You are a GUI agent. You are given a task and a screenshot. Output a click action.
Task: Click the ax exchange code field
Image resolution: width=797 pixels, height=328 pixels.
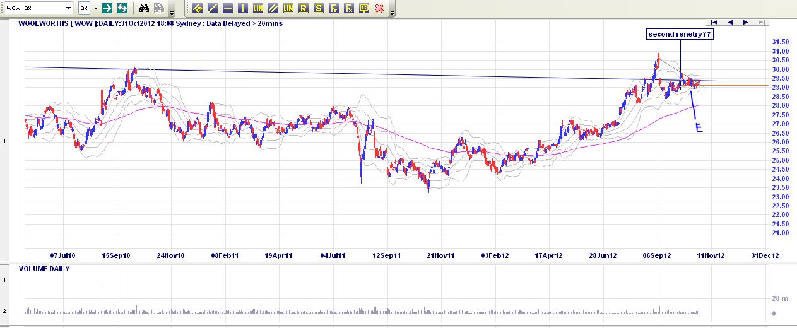point(84,8)
